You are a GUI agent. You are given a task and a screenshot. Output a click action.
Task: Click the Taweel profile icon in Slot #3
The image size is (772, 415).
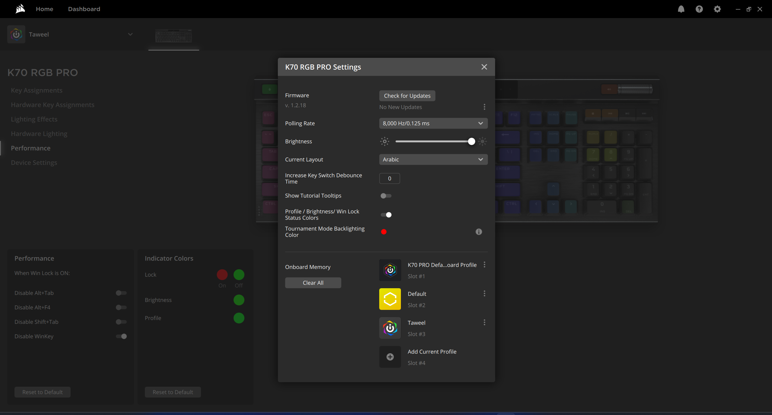(x=390, y=328)
